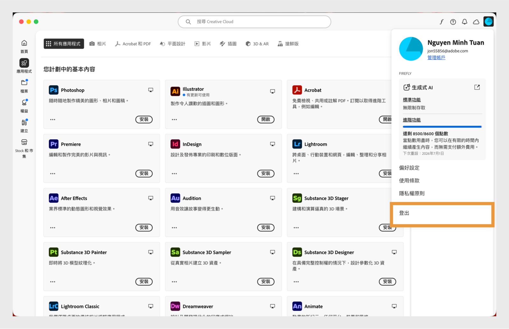The image size is (509, 329).
Task: Click the Audition app icon
Action: pos(175,198)
